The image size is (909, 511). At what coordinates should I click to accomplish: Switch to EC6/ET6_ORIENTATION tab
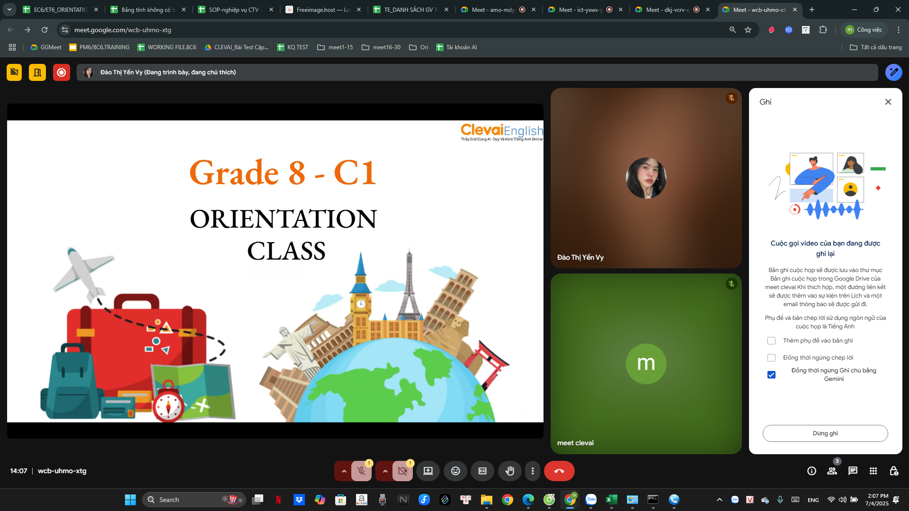point(61,9)
